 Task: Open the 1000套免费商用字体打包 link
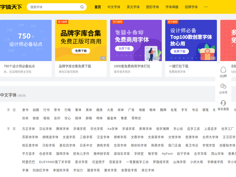coord(132,66)
